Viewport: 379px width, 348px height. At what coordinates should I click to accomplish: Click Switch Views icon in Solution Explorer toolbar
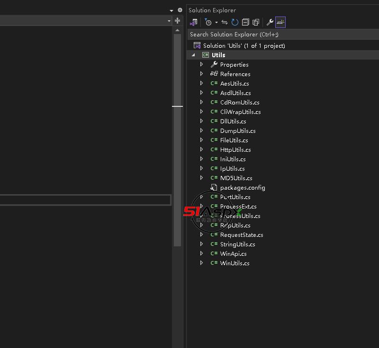(x=193, y=22)
